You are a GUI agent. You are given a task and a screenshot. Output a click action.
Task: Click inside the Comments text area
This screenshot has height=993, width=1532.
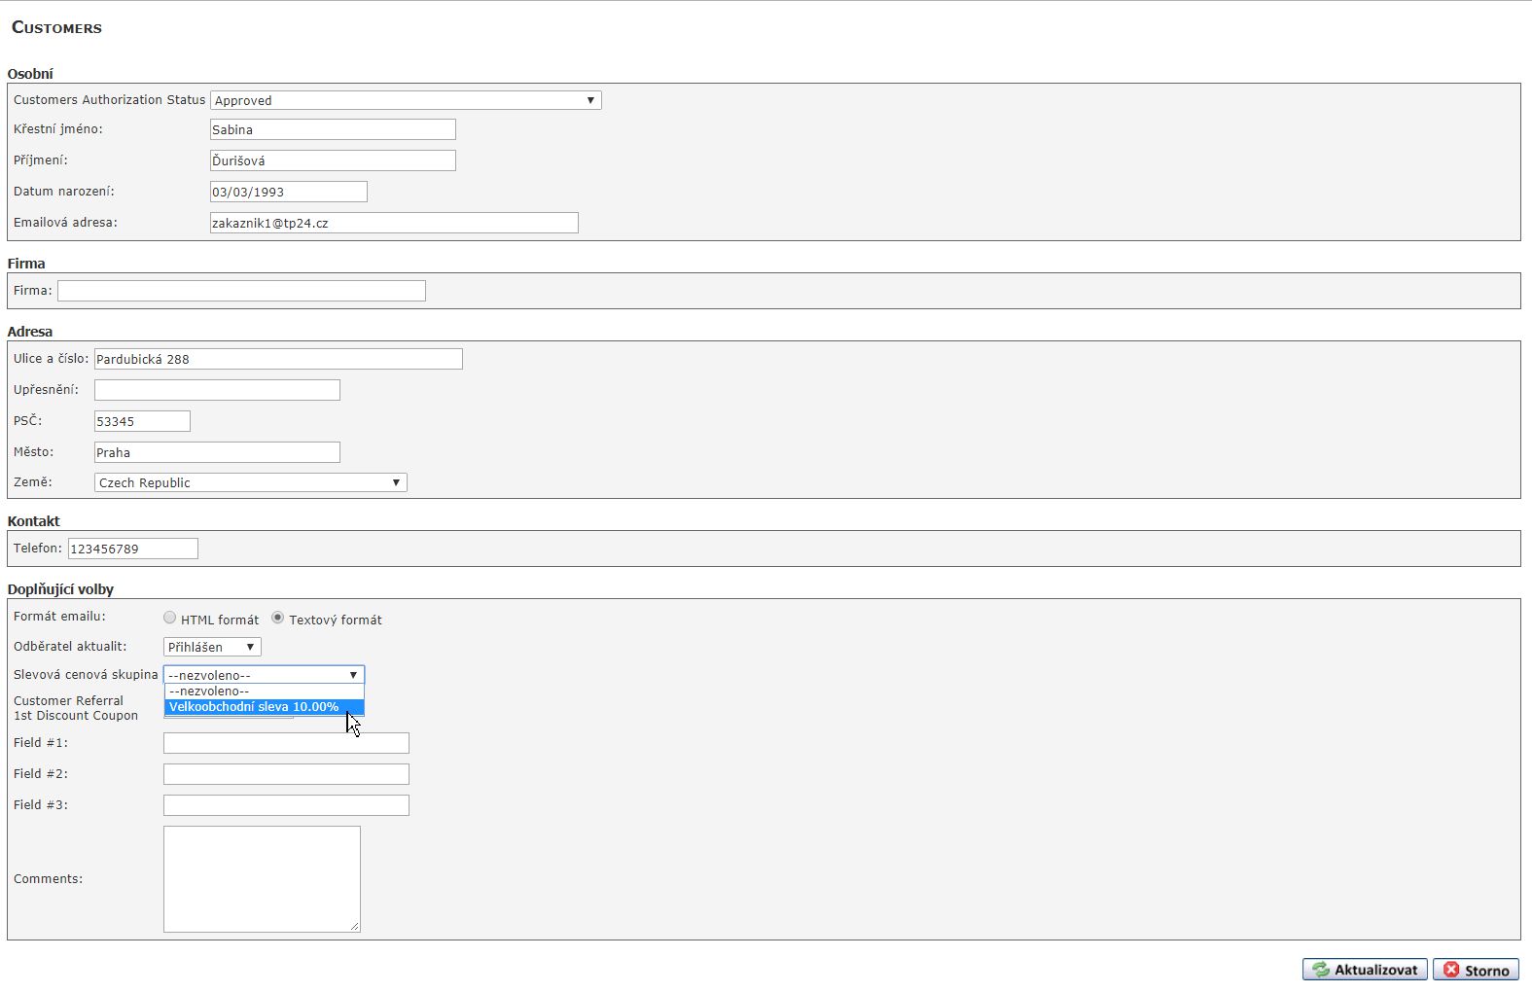click(262, 878)
